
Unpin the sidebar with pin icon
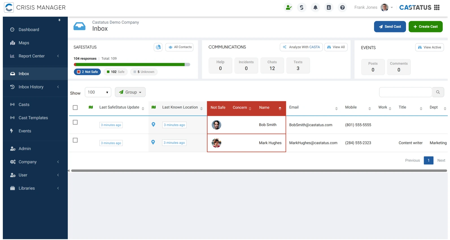(59, 20)
